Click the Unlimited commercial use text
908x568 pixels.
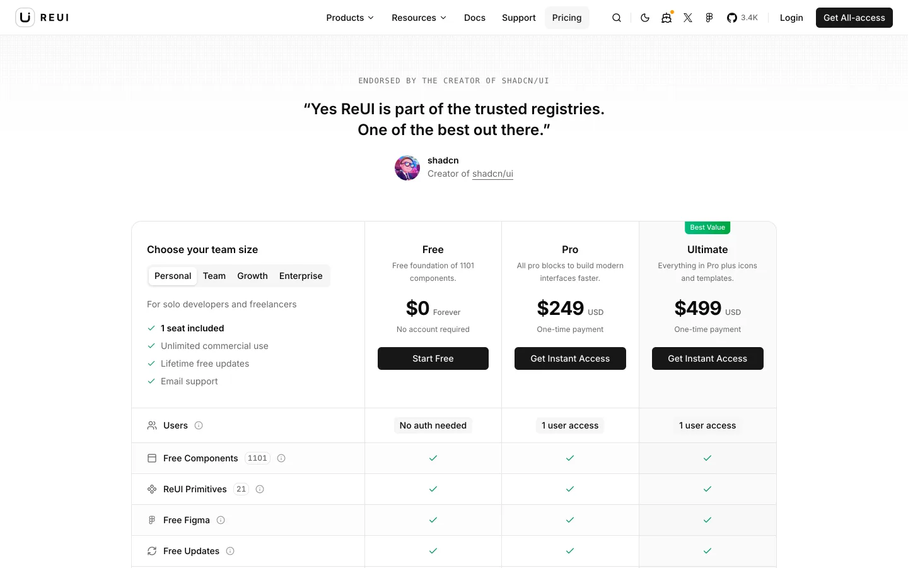[x=214, y=346]
